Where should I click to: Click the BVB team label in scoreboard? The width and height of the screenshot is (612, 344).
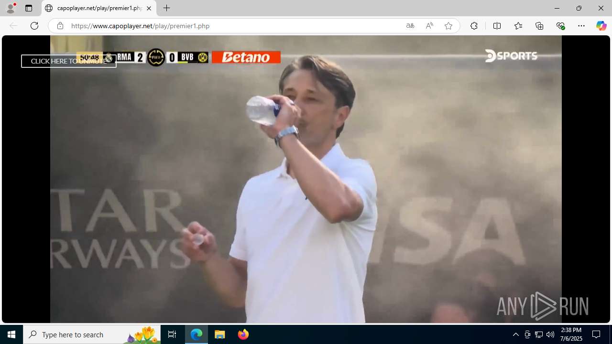coord(187,57)
